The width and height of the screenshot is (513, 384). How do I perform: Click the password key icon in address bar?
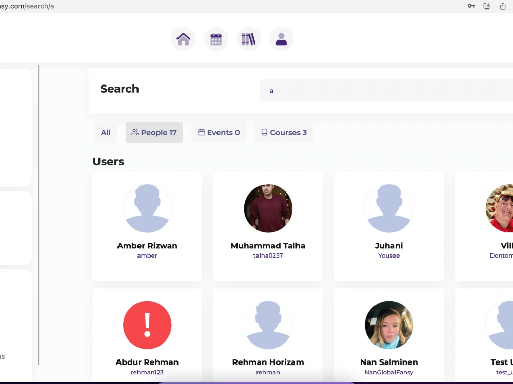click(x=471, y=6)
